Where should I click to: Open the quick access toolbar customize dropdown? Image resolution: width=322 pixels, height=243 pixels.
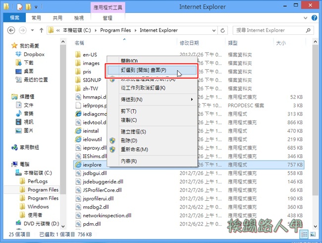pos(36,7)
